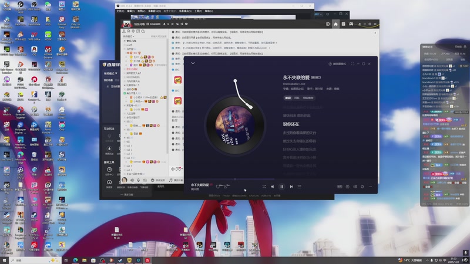Select the third tab in lyrics area

(308, 98)
